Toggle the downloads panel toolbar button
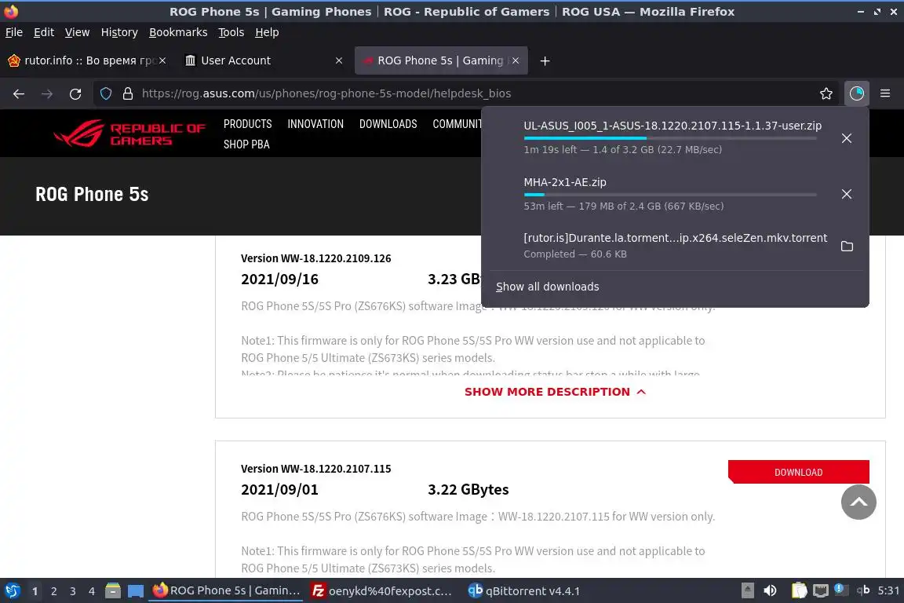Screen dimensions: 904x603 pyautogui.click(x=857, y=93)
